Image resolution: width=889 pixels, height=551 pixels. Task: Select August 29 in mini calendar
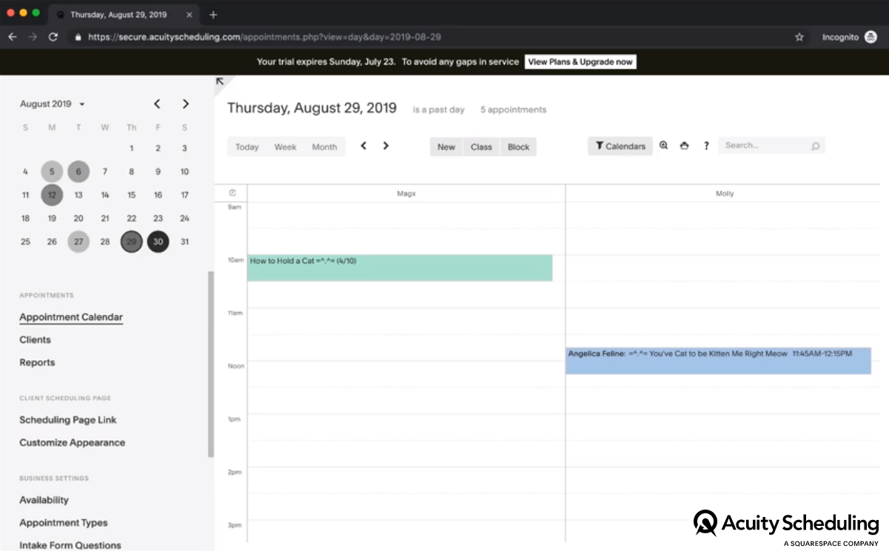[x=132, y=242]
